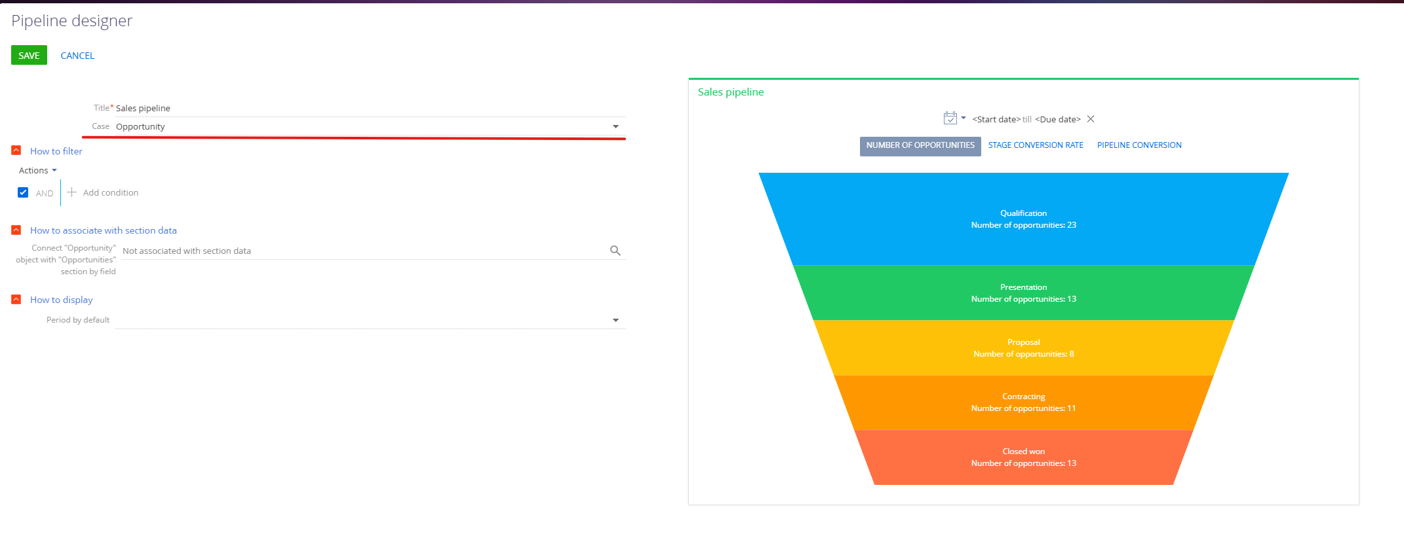The width and height of the screenshot is (1404, 551).
Task: Toggle the AND condition checkbox
Action: coord(23,192)
